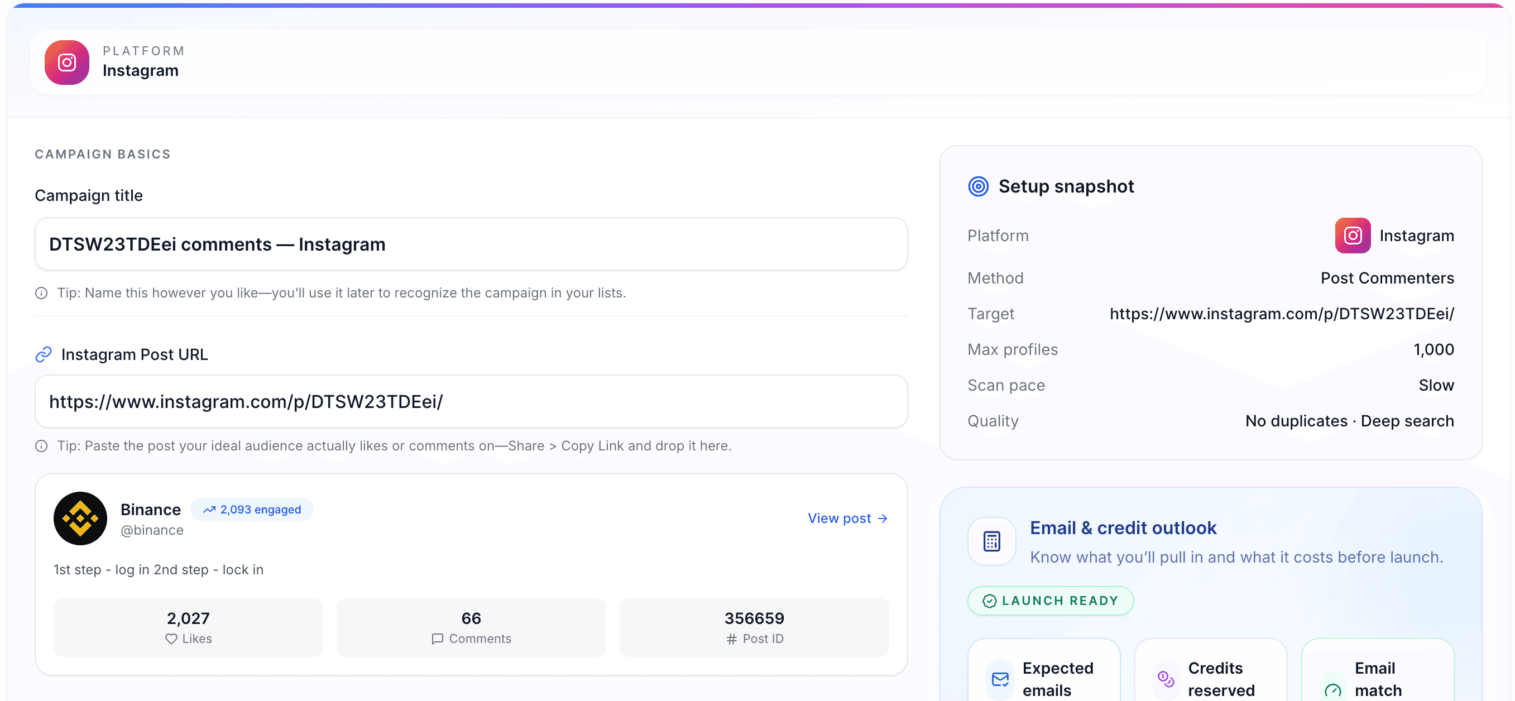
Task: Focus the Instagram Post URL input field
Action: 471,402
